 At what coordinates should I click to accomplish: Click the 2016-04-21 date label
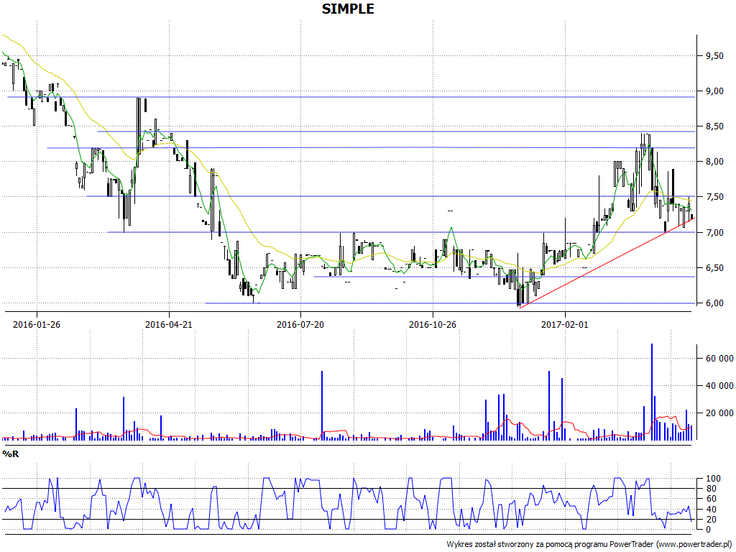pyautogui.click(x=168, y=324)
